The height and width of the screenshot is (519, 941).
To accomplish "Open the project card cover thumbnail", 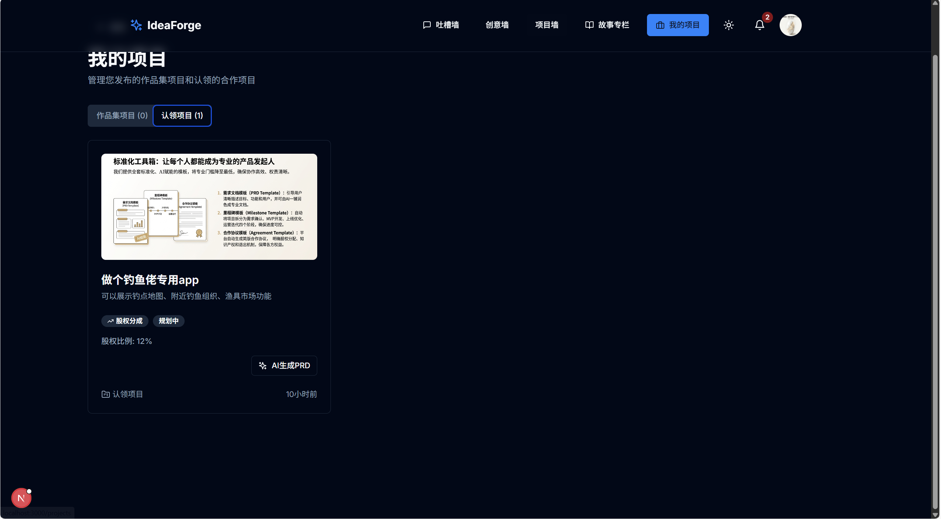I will 209,207.
